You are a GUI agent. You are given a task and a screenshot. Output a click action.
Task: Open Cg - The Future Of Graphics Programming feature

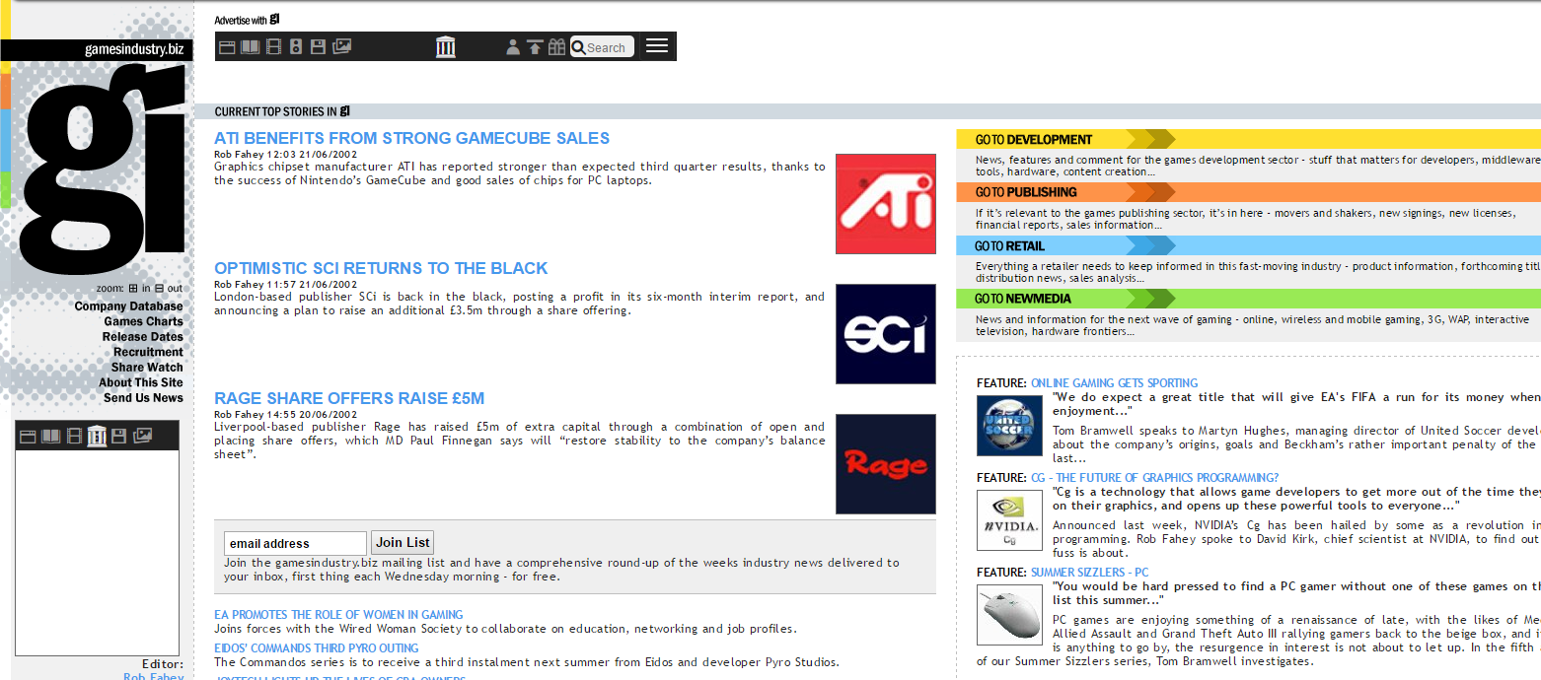tap(1154, 478)
